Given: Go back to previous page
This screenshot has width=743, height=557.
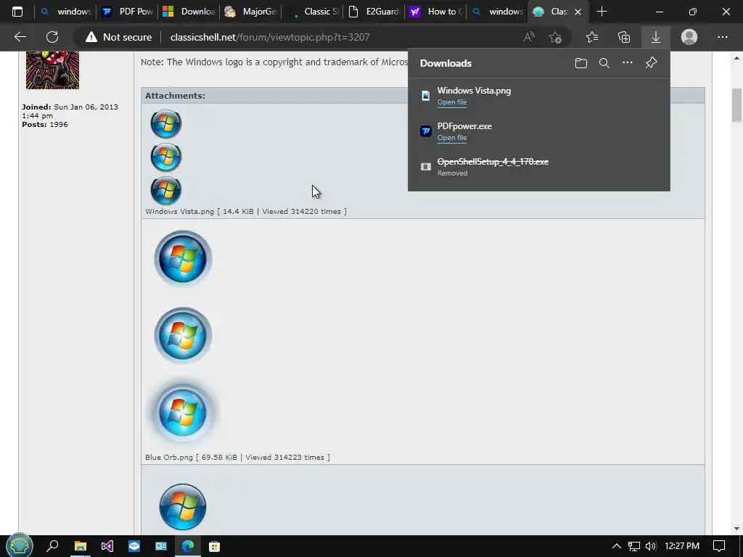Looking at the screenshot, I should tap(20, 37).
